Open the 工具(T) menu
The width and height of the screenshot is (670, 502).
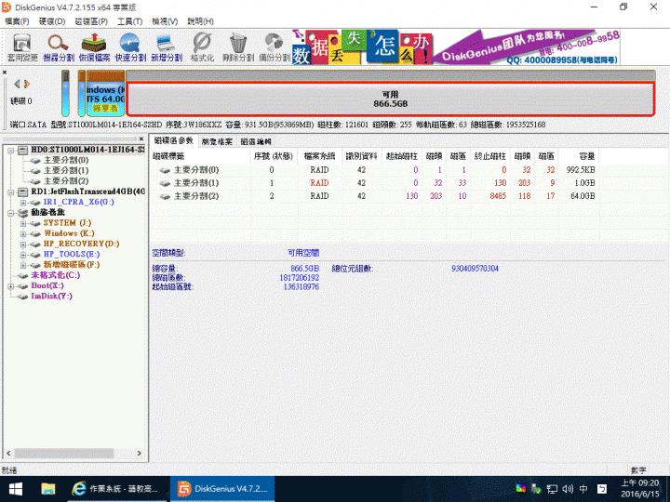[130, 21]
